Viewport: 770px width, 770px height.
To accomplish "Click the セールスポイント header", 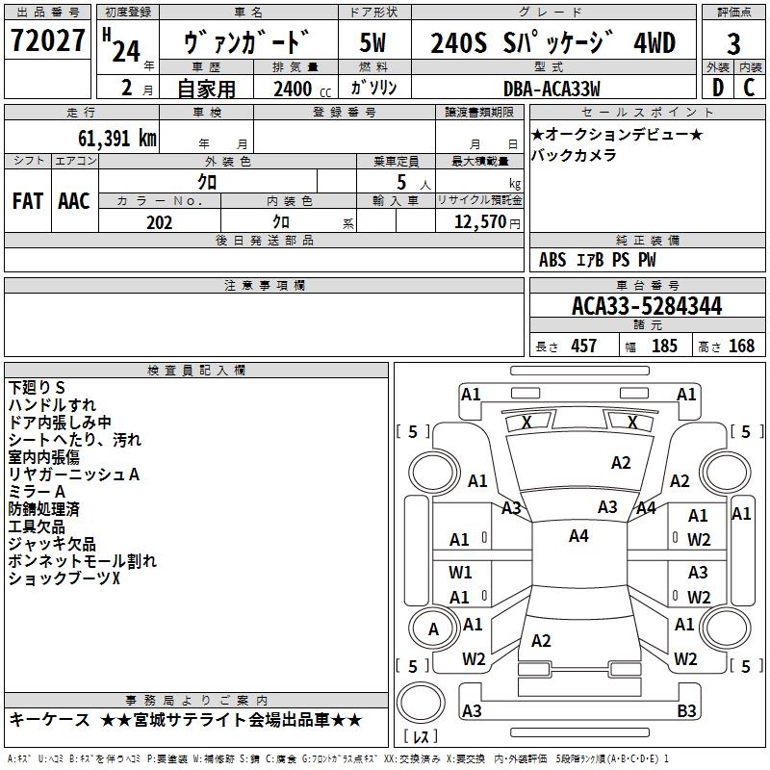I will coord(647,113).
